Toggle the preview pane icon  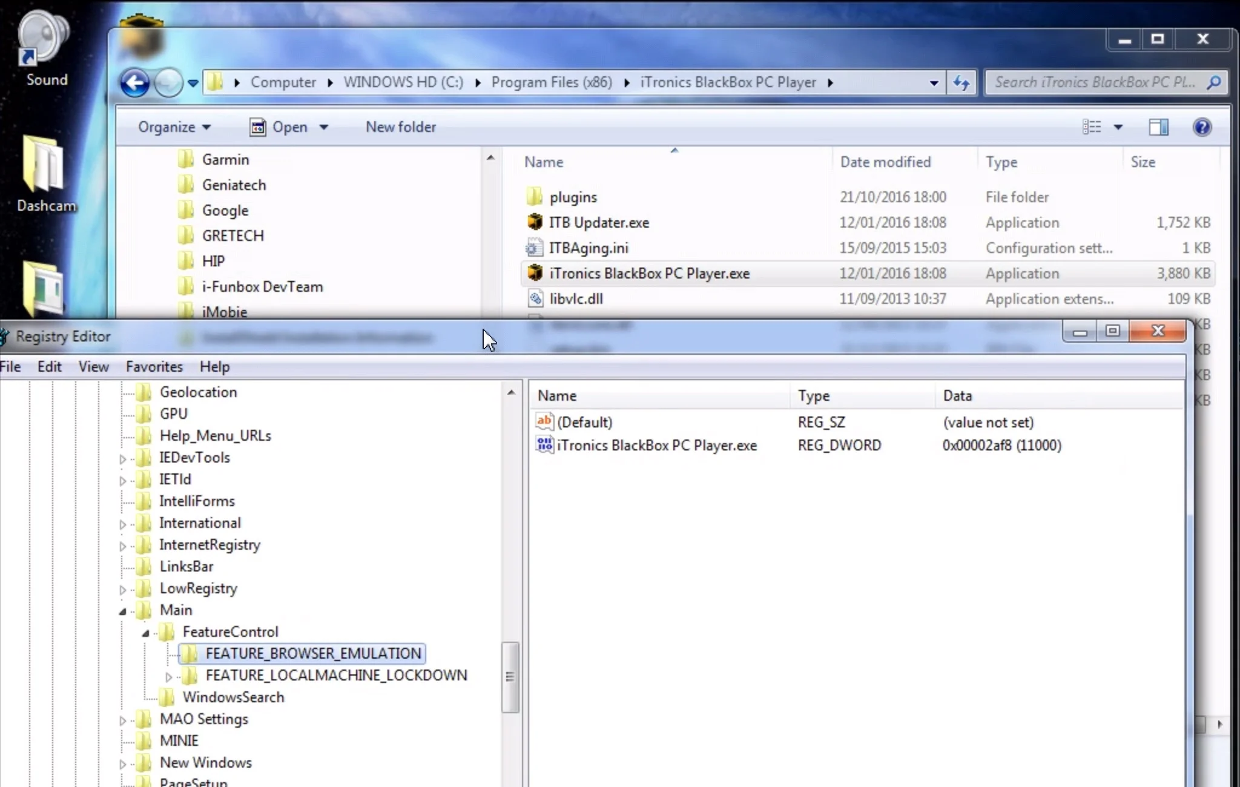[x=1158, y=127]
